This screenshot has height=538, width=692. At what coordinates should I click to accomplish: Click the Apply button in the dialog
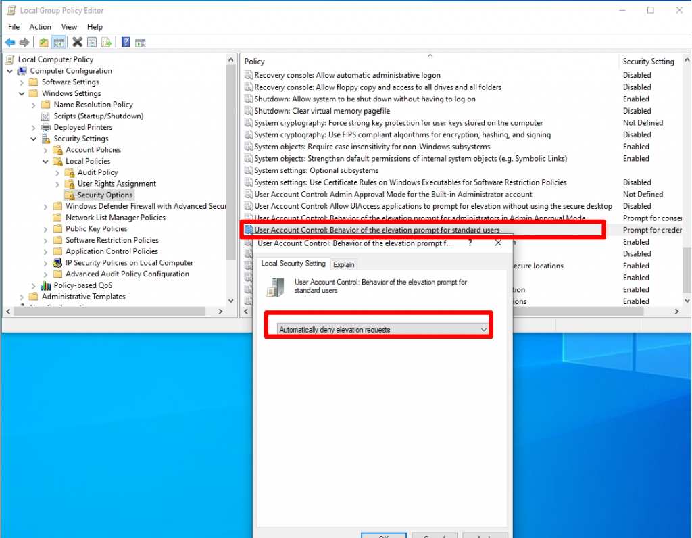(485, 535)
